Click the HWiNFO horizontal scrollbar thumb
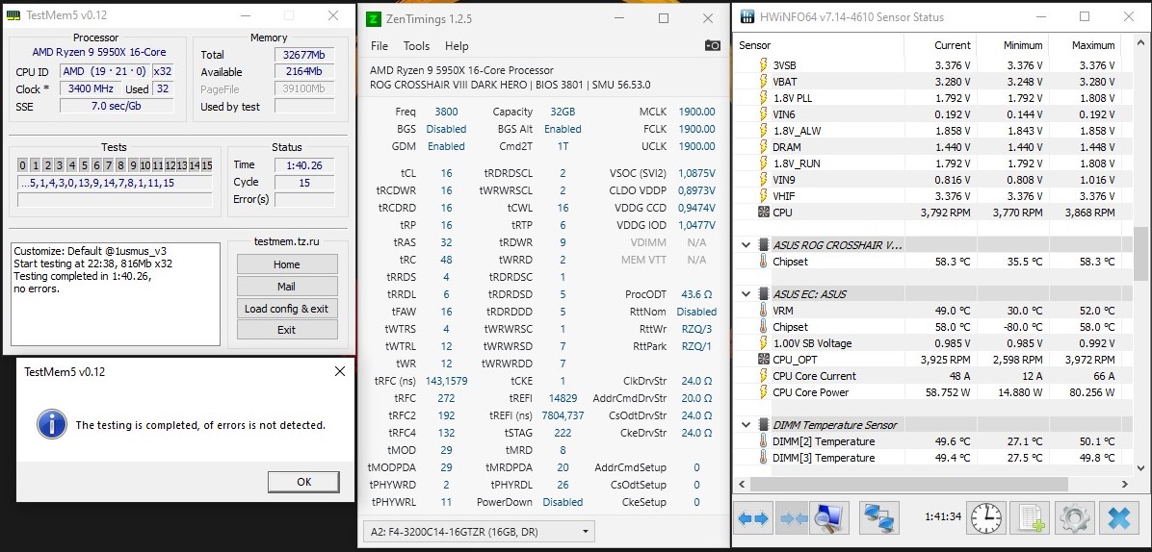The width and height of the screenshot is (1152, 552). [909, 485]
